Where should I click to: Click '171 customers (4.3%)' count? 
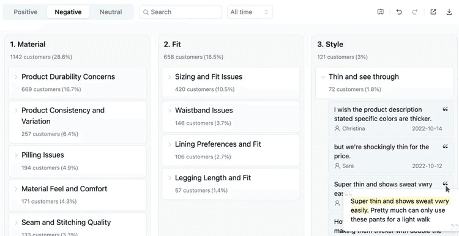pyautogui.click(x=49, y=202)
